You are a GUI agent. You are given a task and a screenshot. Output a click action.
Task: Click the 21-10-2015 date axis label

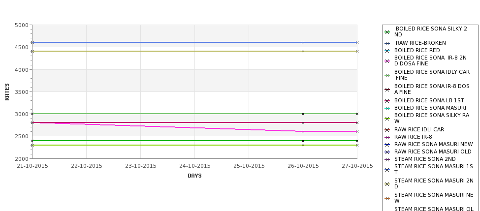pos(32,166)
